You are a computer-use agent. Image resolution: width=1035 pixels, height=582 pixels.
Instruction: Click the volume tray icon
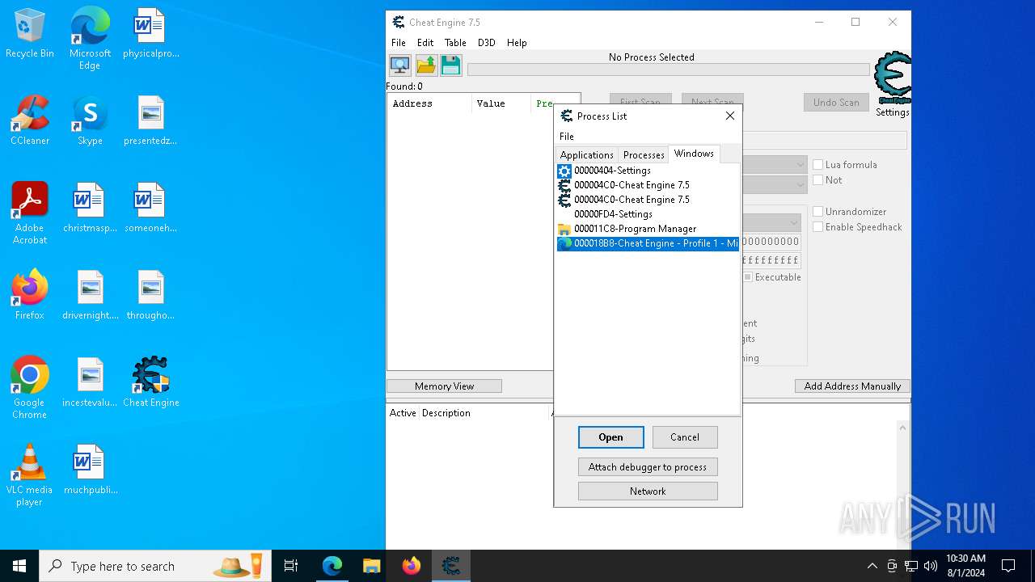tap(931, 566)
